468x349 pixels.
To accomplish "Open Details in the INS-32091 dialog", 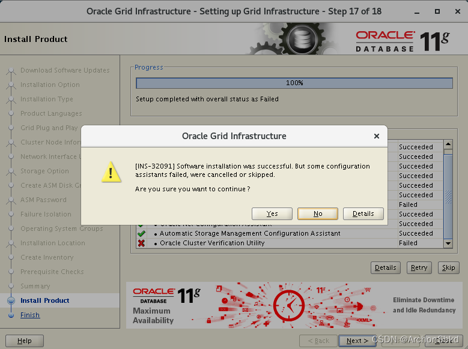I will [363, 213].
